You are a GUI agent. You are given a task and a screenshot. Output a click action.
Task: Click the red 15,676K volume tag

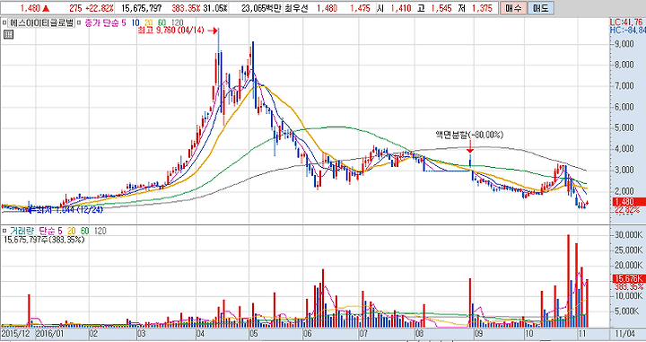[628, 278]
